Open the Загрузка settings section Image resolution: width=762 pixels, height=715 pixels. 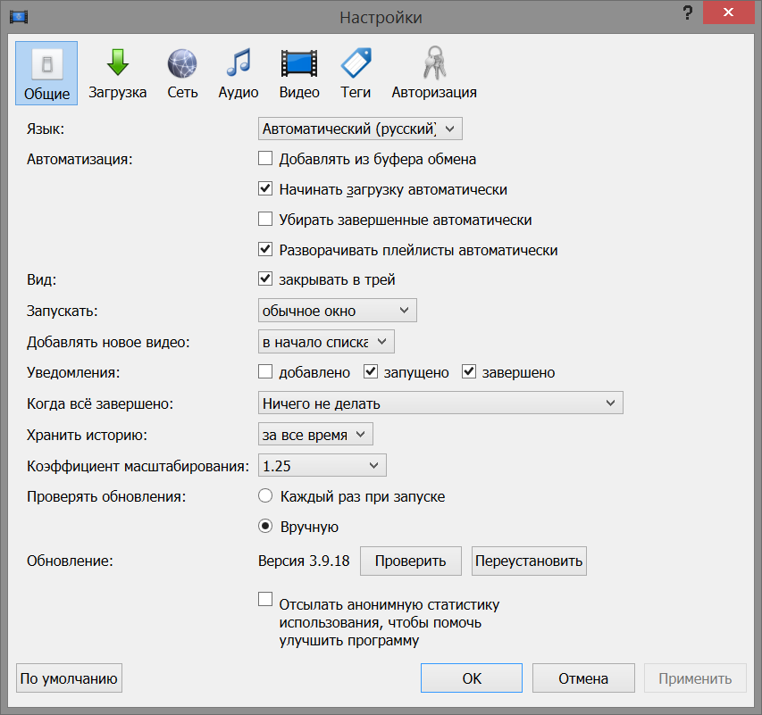pyautogui.click(x=117, y=73)
